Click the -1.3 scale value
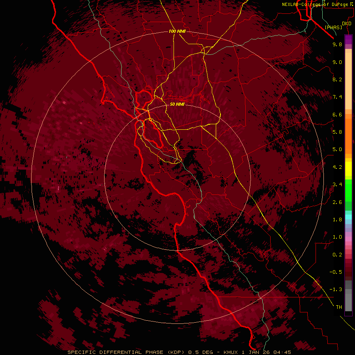This screenshot has width=355, height=355. click(336, 290)
